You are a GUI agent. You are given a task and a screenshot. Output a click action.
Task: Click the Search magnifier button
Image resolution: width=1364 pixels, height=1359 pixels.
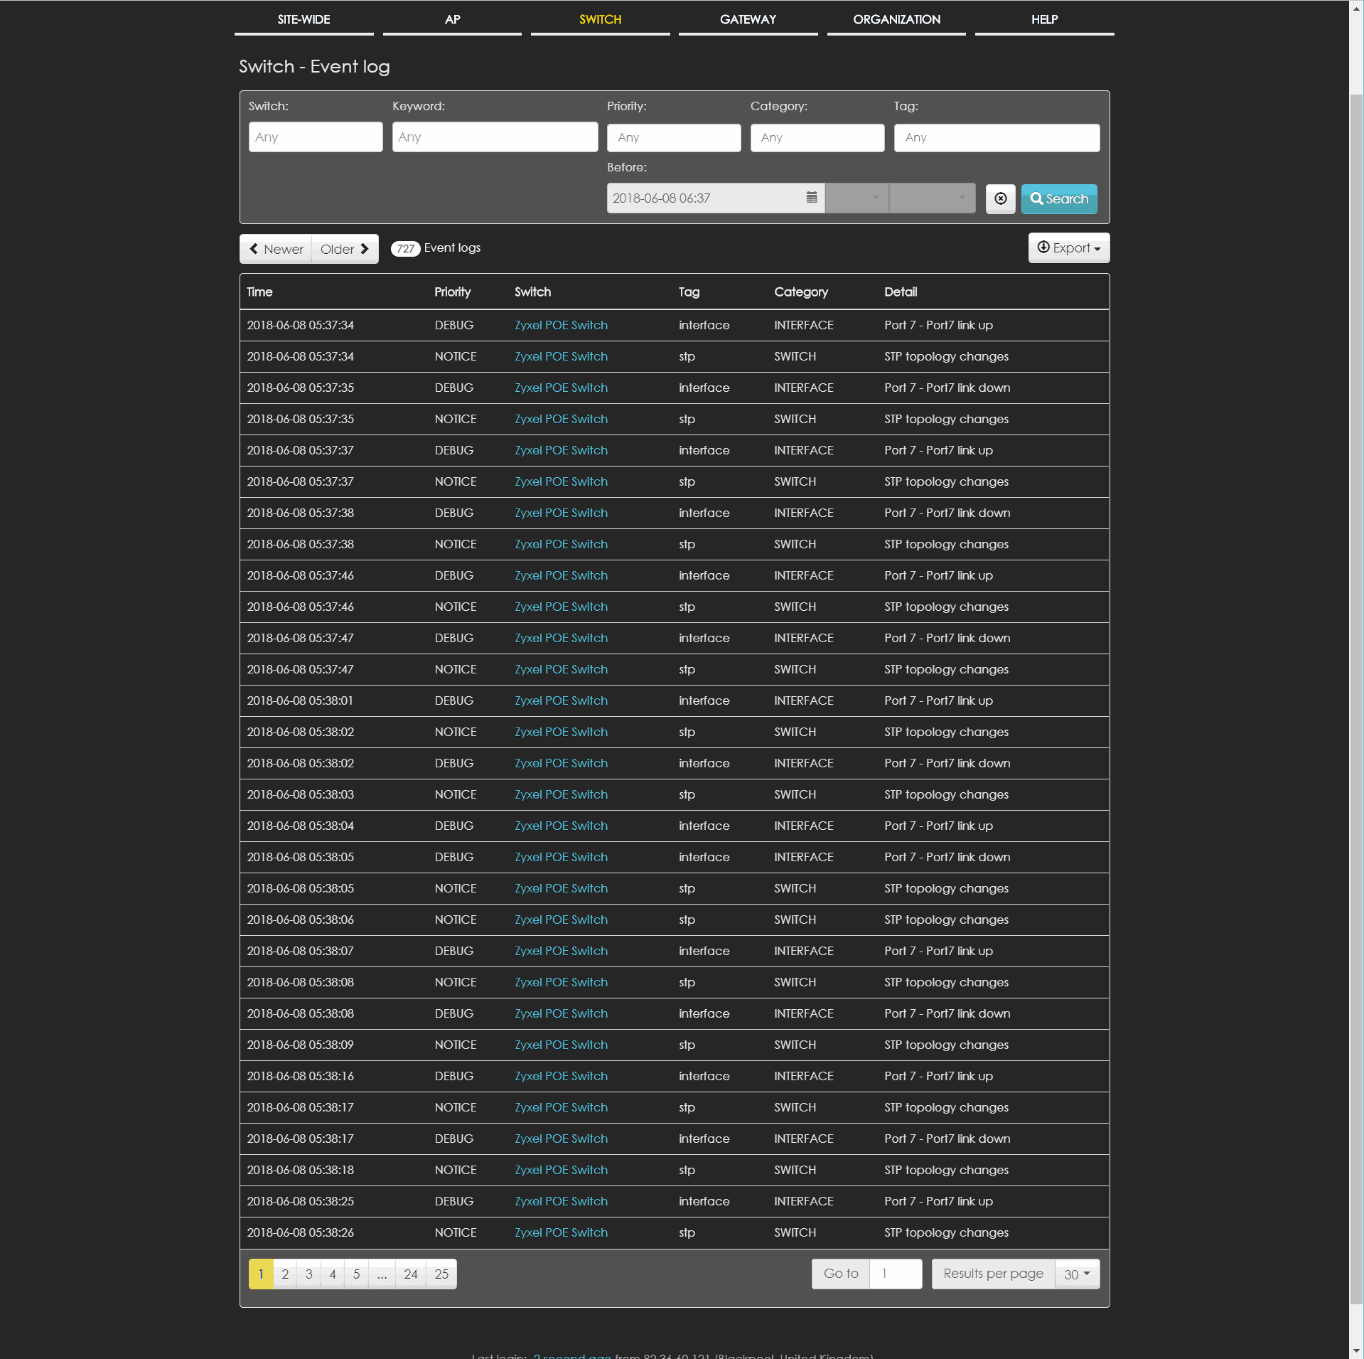click(1058, 199)
